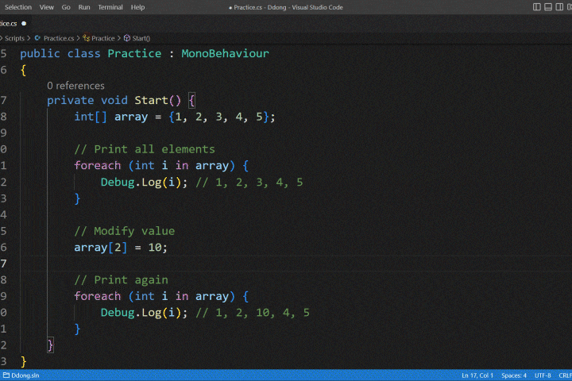572x381 pixels.
Task: Change file encoding via 'UTF-8'
Action: (543, 375)
